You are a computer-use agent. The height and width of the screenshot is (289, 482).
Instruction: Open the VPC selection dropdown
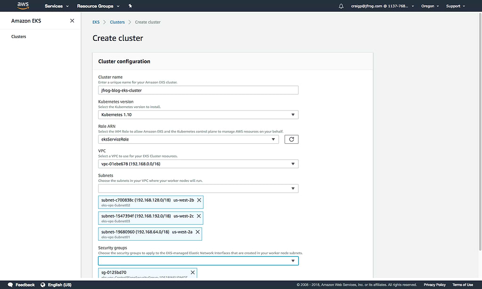click(x=198, y=164)
